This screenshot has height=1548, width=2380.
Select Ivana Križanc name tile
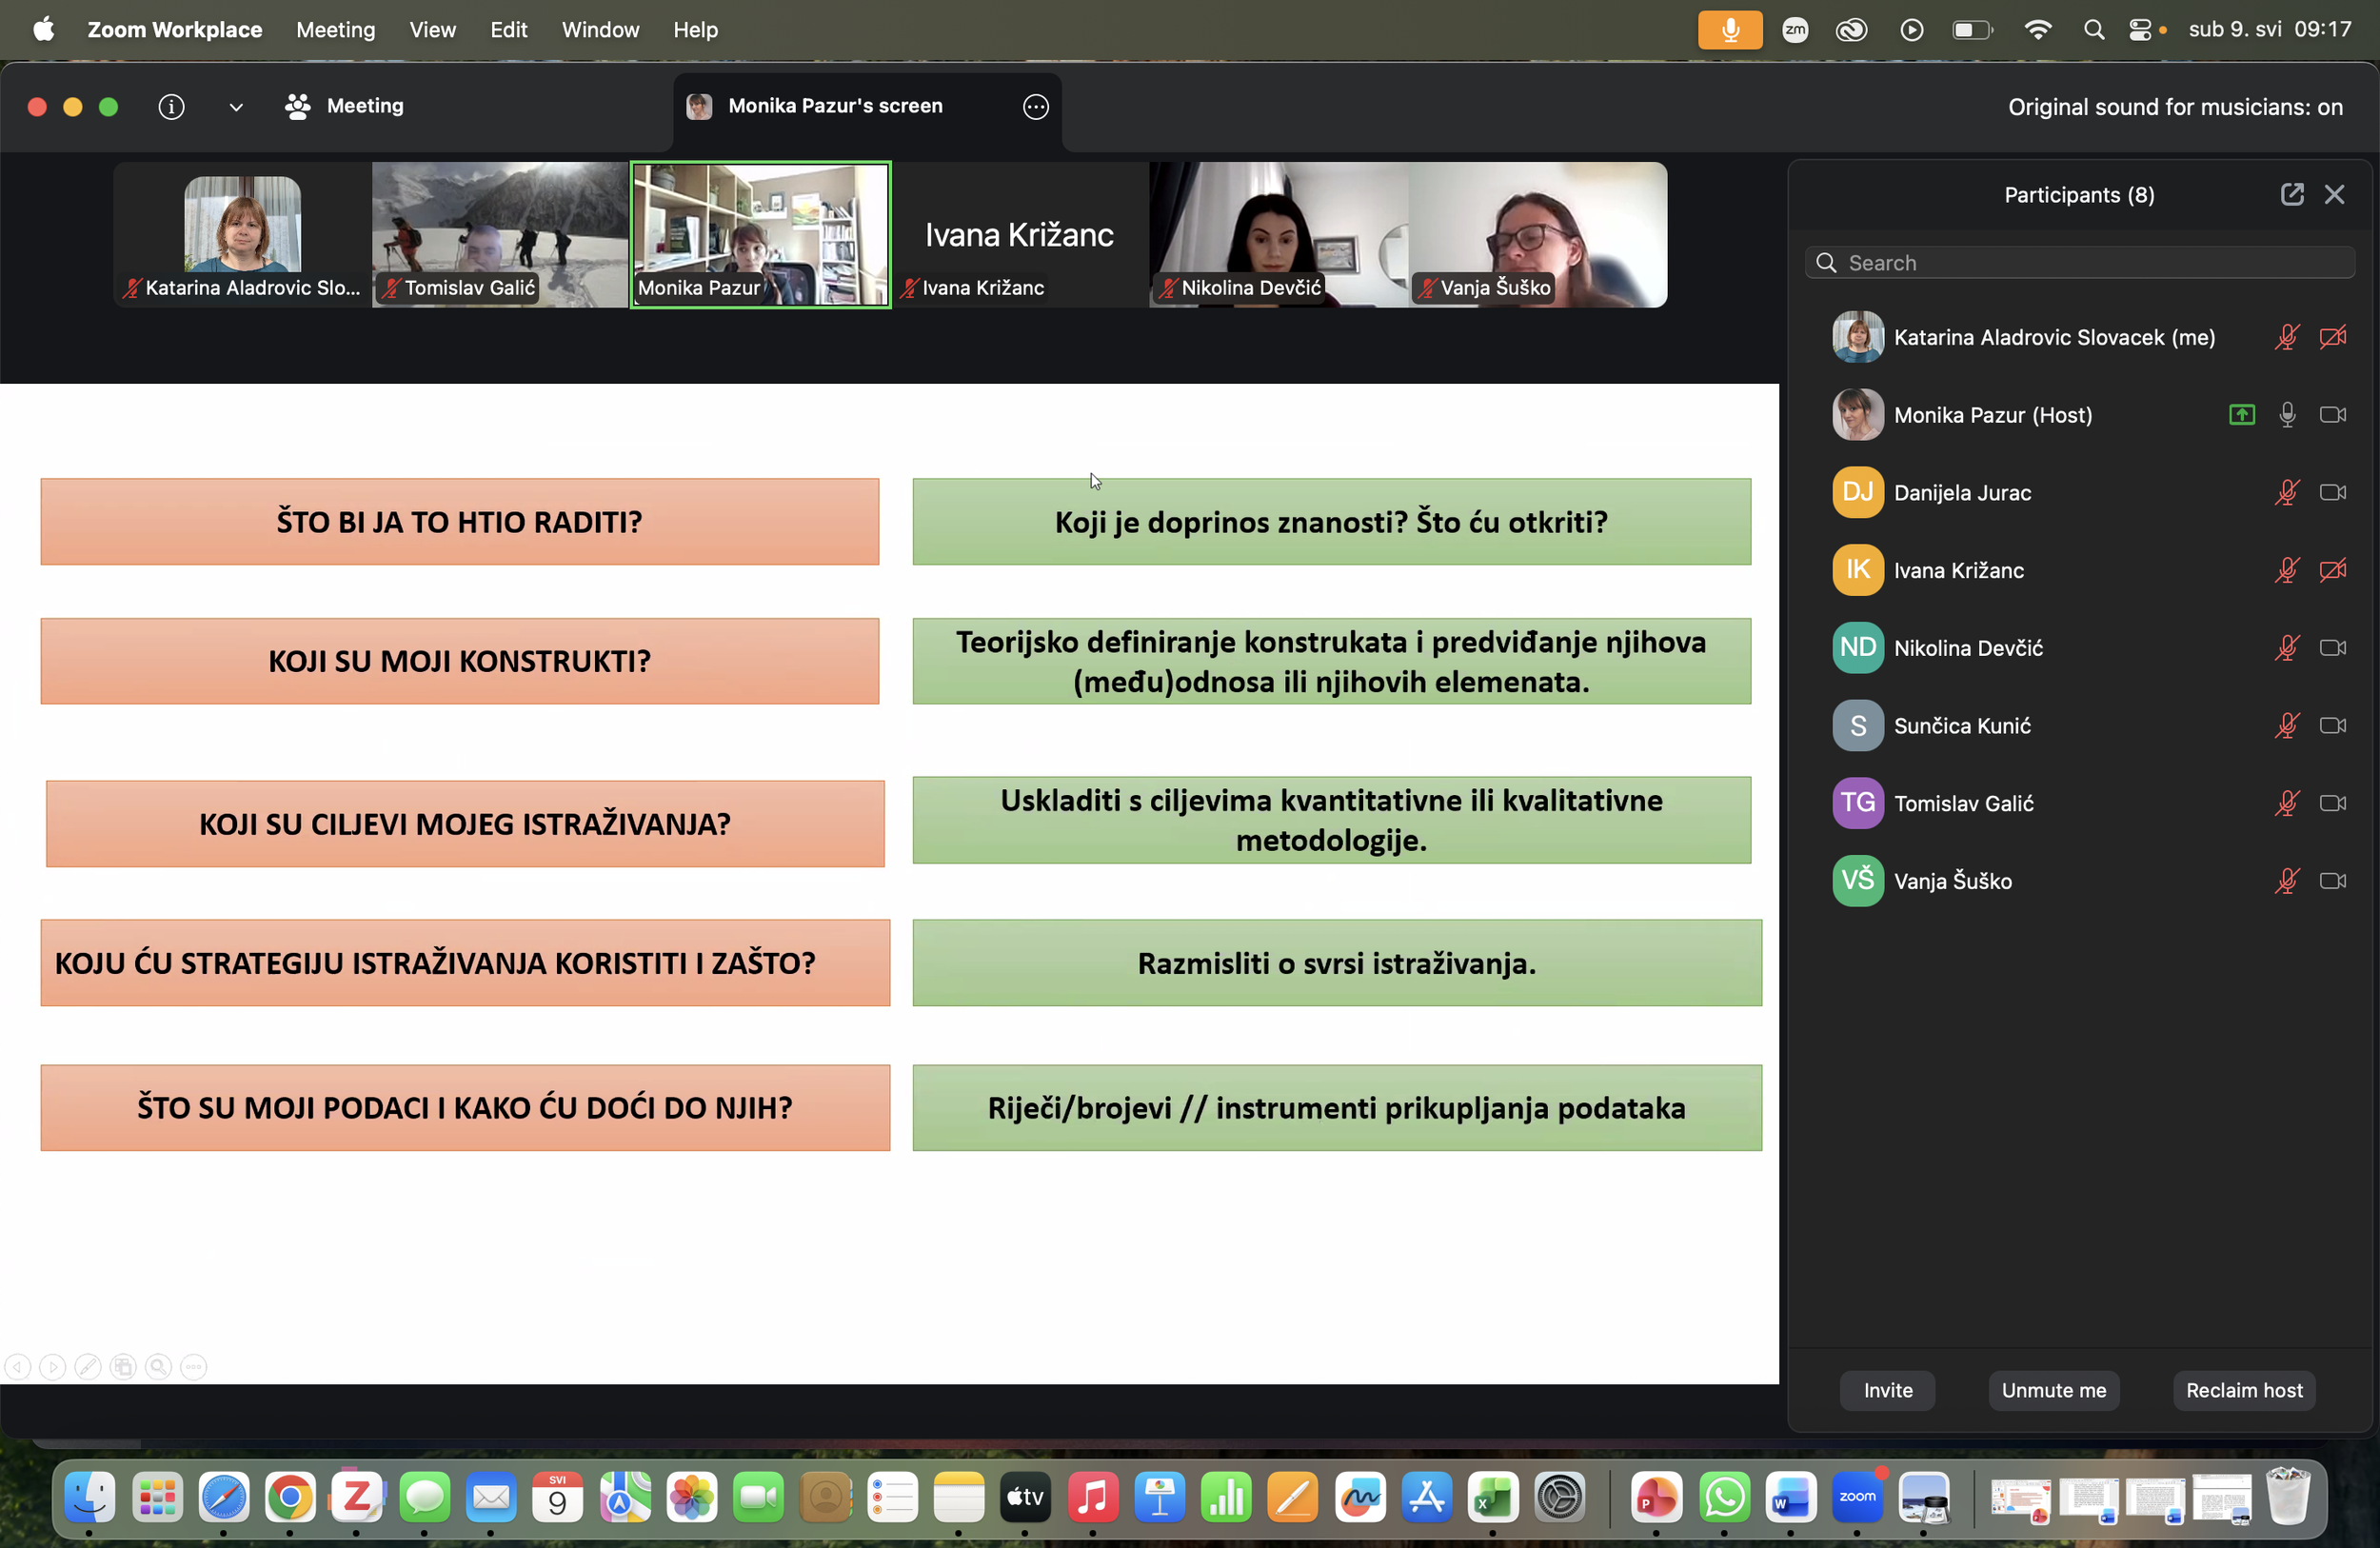click(1019, 235)
